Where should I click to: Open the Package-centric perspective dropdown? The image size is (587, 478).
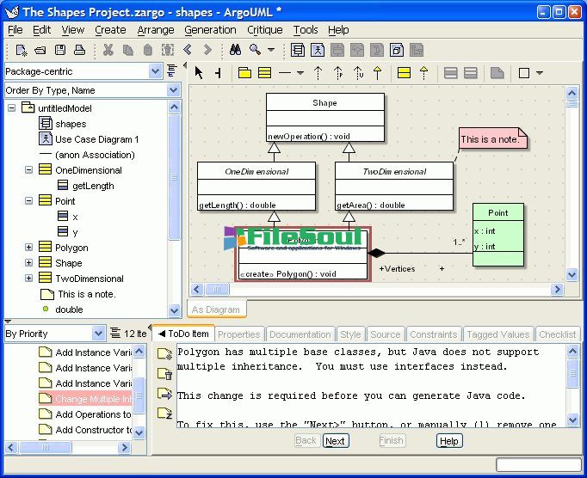155,71
